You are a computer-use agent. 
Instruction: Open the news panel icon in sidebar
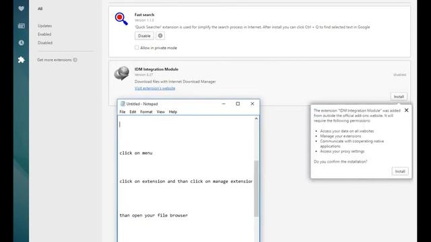(21, 26)
